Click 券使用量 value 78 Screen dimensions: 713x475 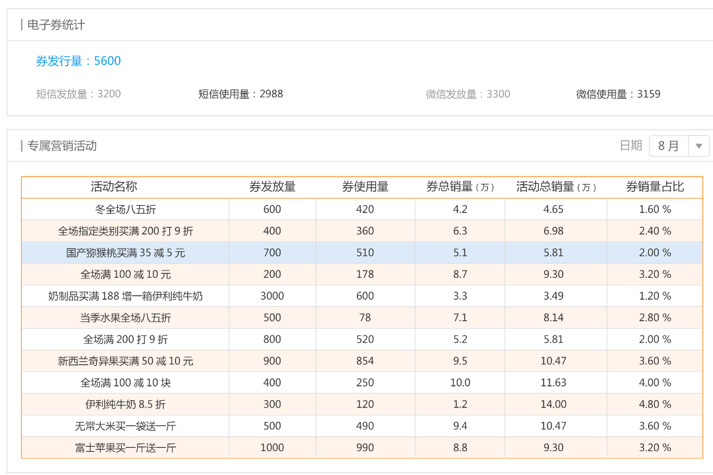[x=365, y=318]
